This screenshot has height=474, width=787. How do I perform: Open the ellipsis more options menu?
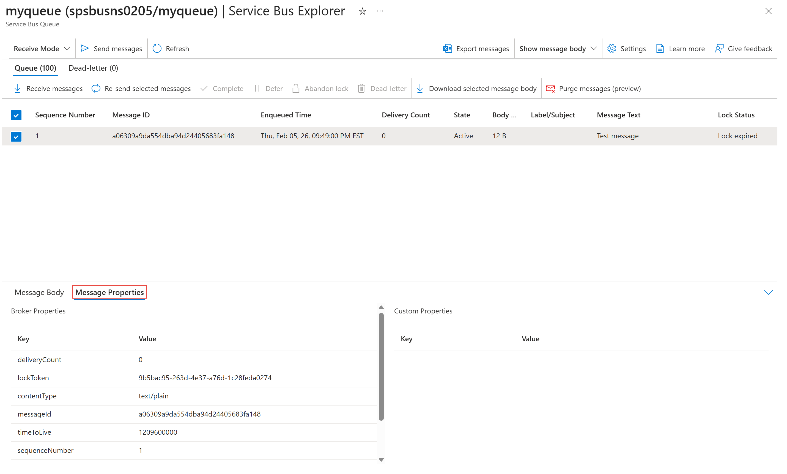pos(380,12)
